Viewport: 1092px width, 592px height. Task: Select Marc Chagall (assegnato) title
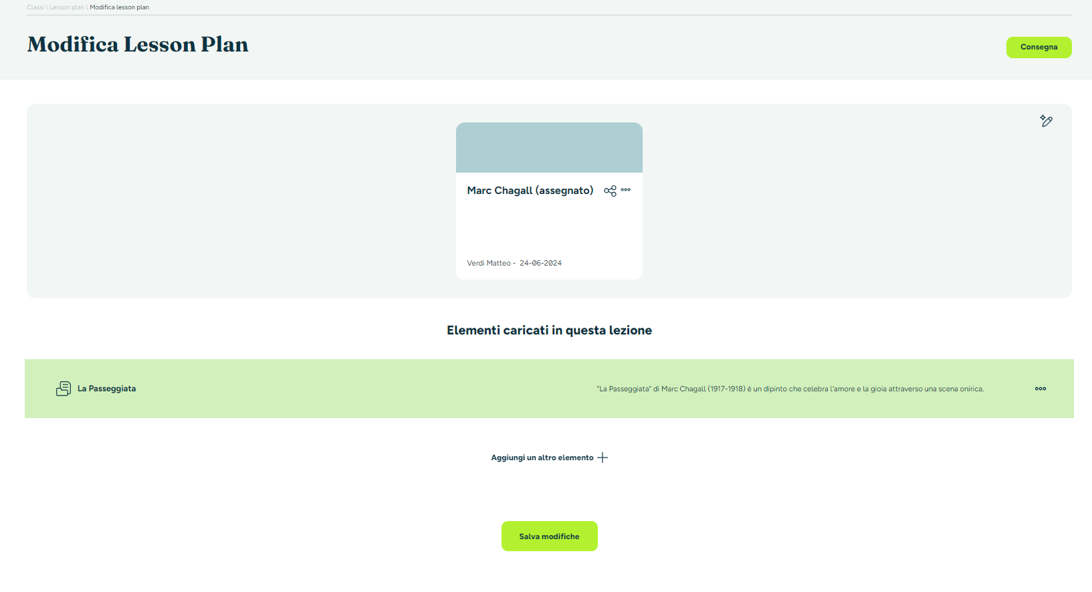tap(530, 191)
